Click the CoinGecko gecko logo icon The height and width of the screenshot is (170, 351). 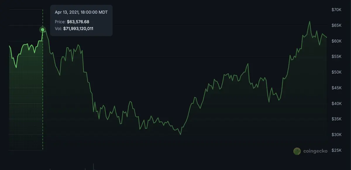click(x=297, y=151)
